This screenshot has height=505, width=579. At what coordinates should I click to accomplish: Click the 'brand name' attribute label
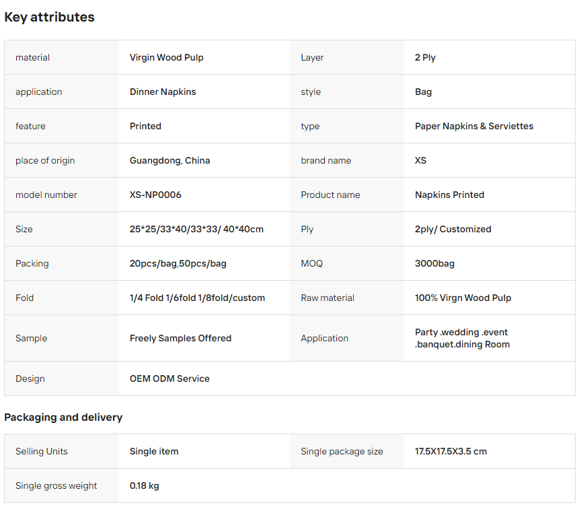326,160
